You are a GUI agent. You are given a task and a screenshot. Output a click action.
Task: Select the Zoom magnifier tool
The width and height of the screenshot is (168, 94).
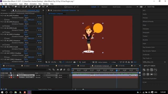click(9, 7)
